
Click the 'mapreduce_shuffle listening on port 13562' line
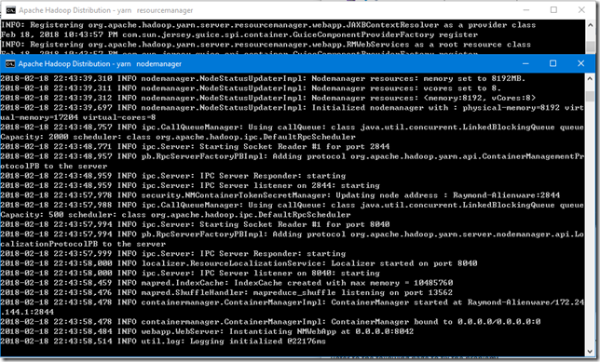226,293
